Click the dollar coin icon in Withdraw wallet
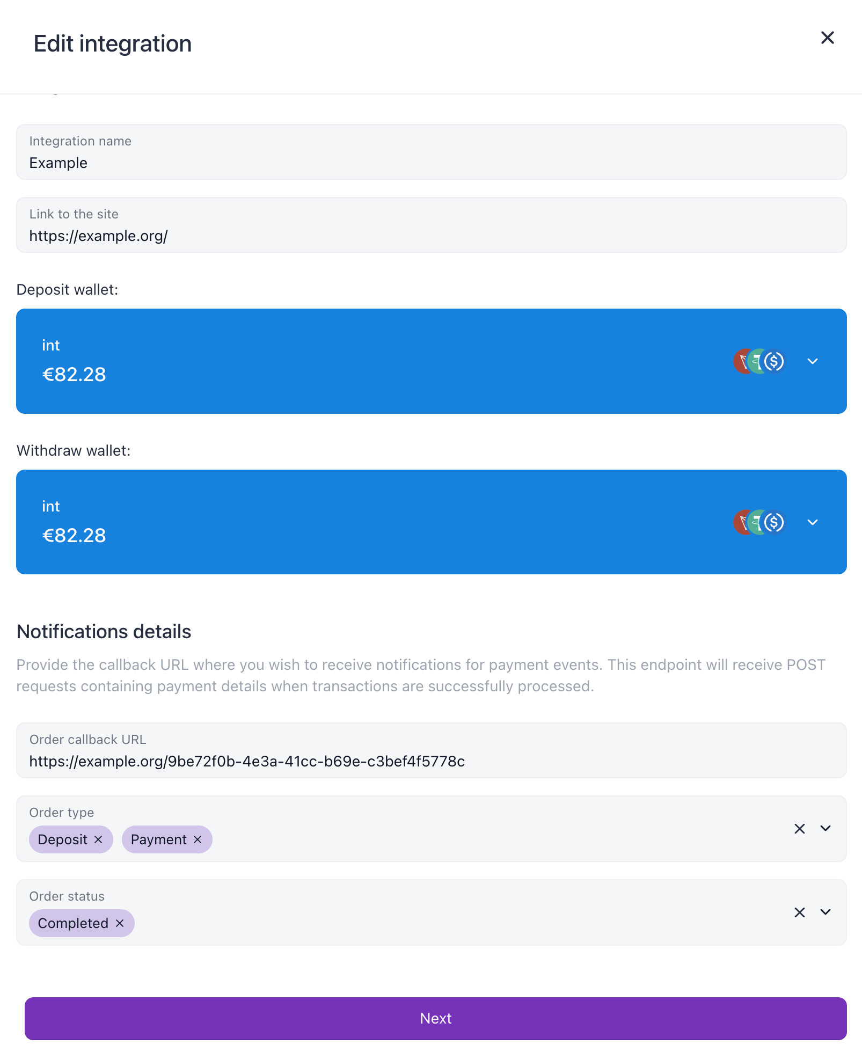Image resolution: width=862 pixels, height=1052 pixels. tap(774, 522)
